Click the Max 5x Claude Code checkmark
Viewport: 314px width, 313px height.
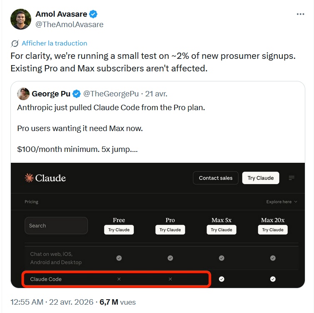point(222,279)
